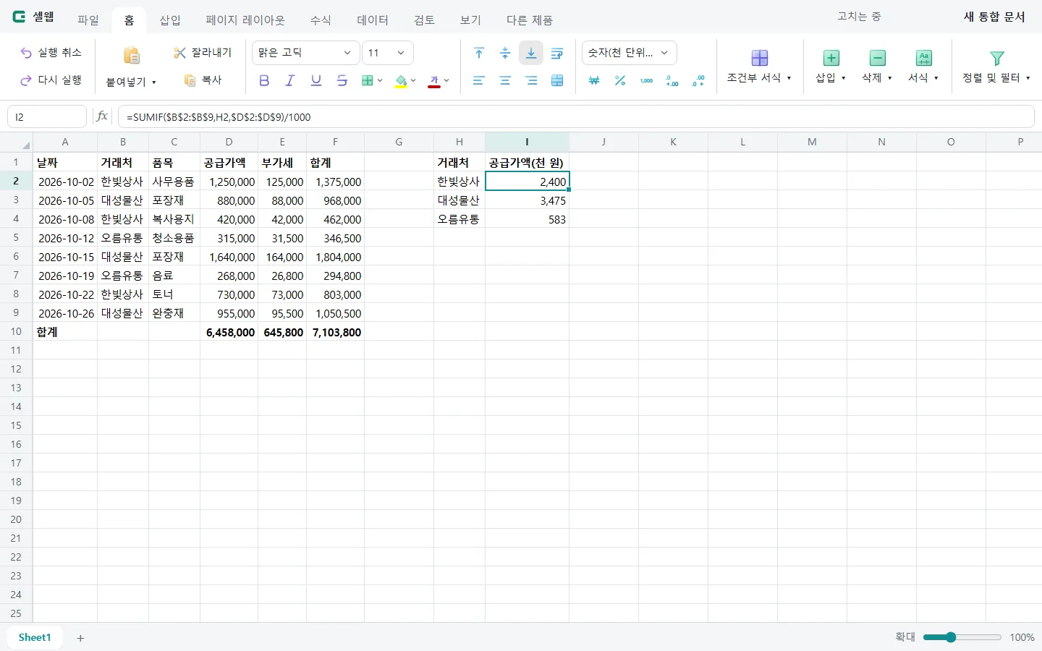This screenshot has width=1042, height=651.
Task: Click the fx insert function icon
Action: 102,116
